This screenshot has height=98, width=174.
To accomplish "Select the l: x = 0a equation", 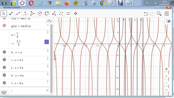I will (17, 83).
